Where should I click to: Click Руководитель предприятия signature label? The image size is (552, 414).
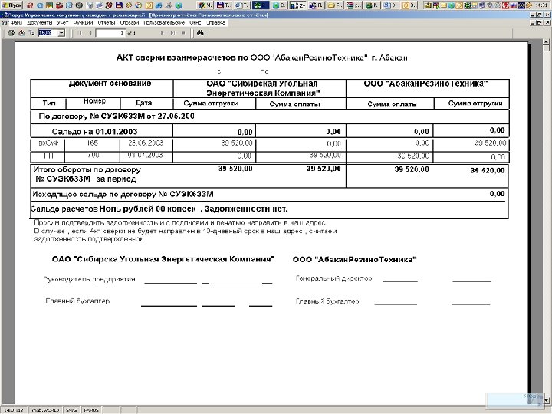(89, 279)
